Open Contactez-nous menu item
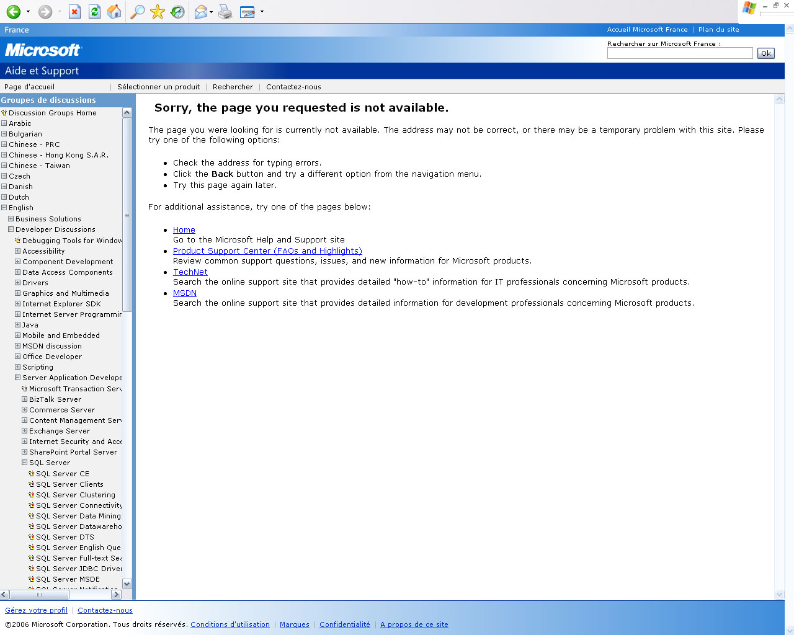Image resolution: width=794 pixels, height=635 pixels. [x=293, y=87]
